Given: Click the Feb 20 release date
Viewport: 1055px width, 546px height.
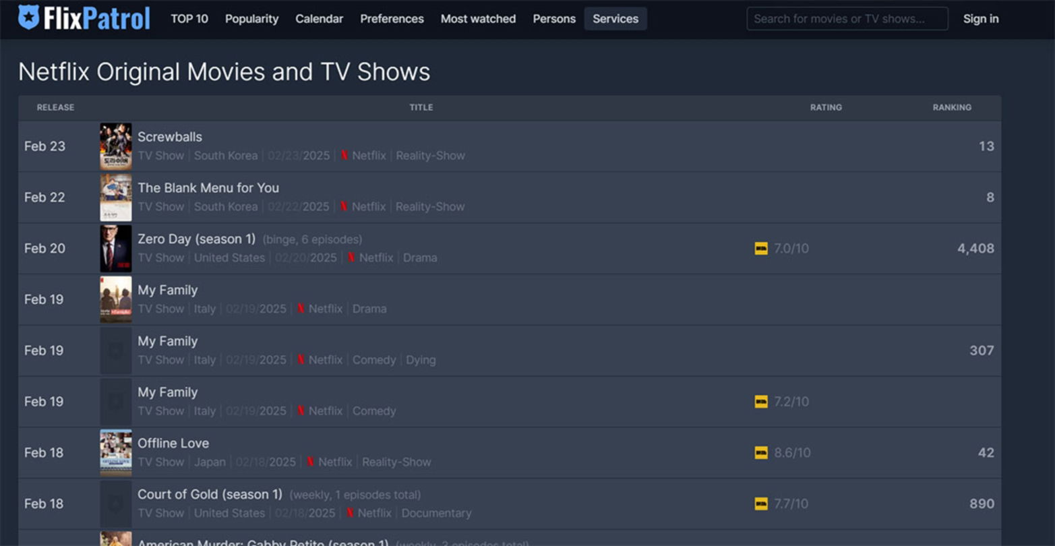Looking at the screenshot, I should (x=44, y=249).
